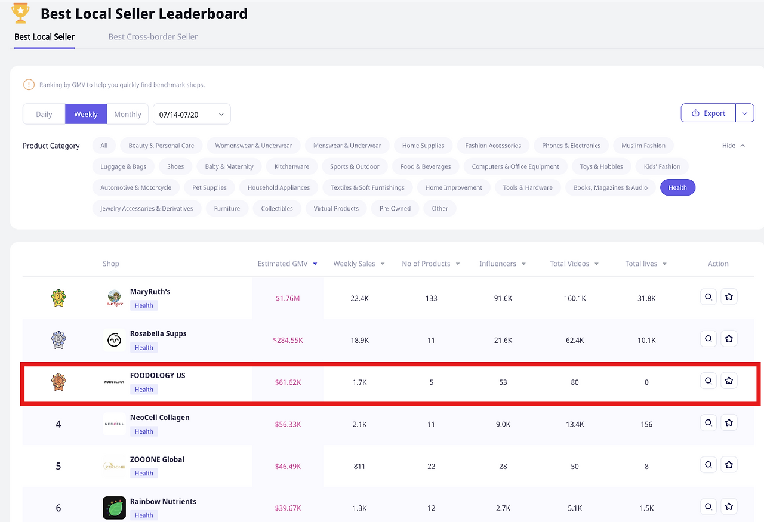Image resolution: width=764 pixels, height=522 pixels.
Task: Sort by Total lives column
Action: (x=646, y=264)
